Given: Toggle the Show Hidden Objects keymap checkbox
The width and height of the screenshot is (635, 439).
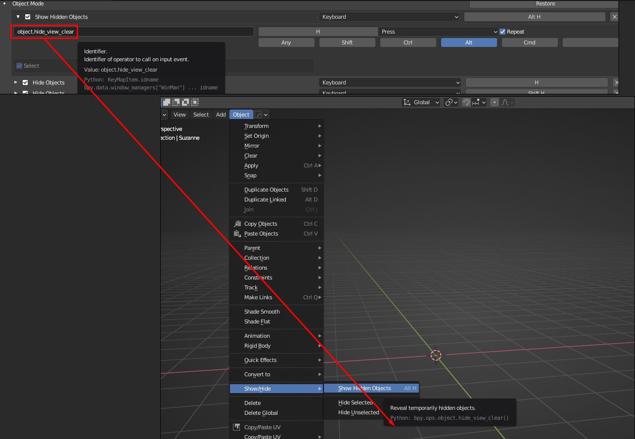Looking at the screenshot, I should pos(28,17).
